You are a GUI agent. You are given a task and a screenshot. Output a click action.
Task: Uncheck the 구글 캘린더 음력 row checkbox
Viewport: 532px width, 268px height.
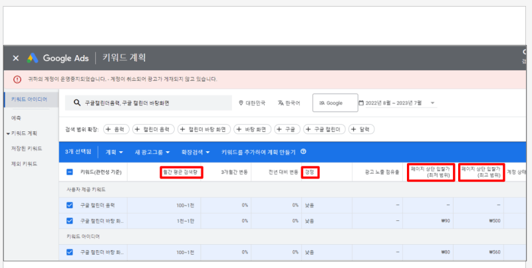tap(70, 205)
